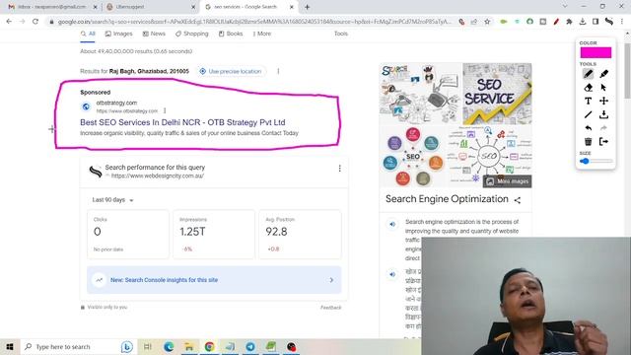This screenshot has height=355, width=631.
Task: Open File Explorer from taskbar
Action: click(x=188, y=346)
